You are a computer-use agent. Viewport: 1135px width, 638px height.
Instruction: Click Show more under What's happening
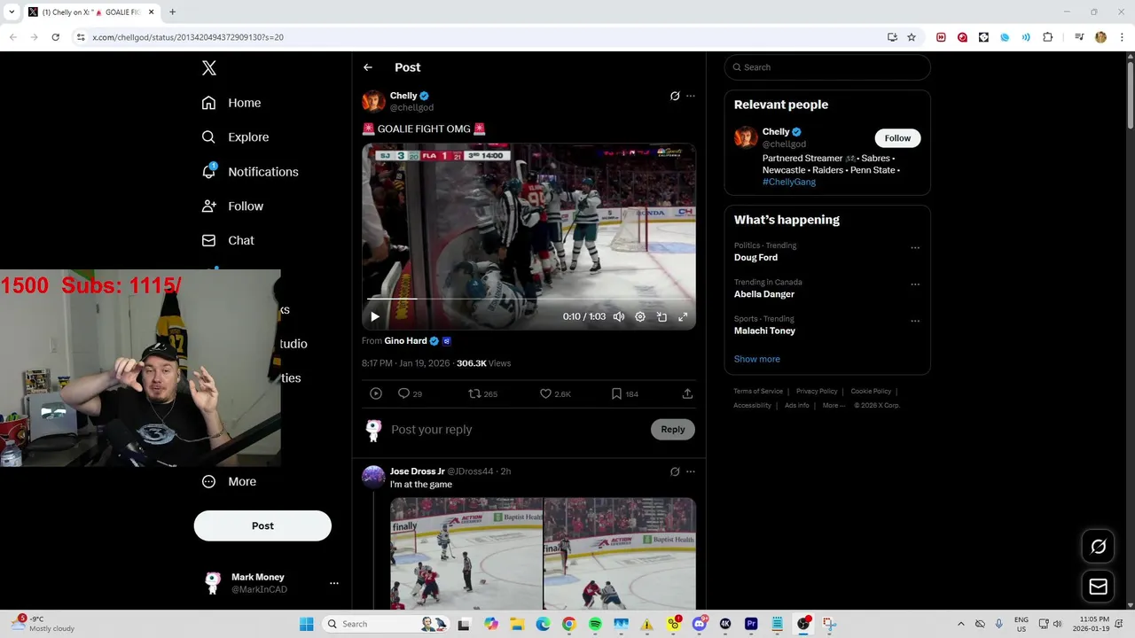[757, 359]
